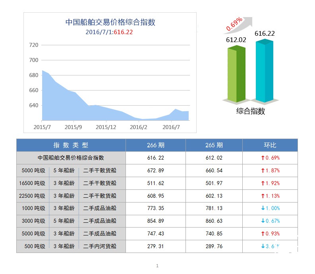Click the ↑1.92% change cell
315x274 pixels.
(x=270, y=183)
